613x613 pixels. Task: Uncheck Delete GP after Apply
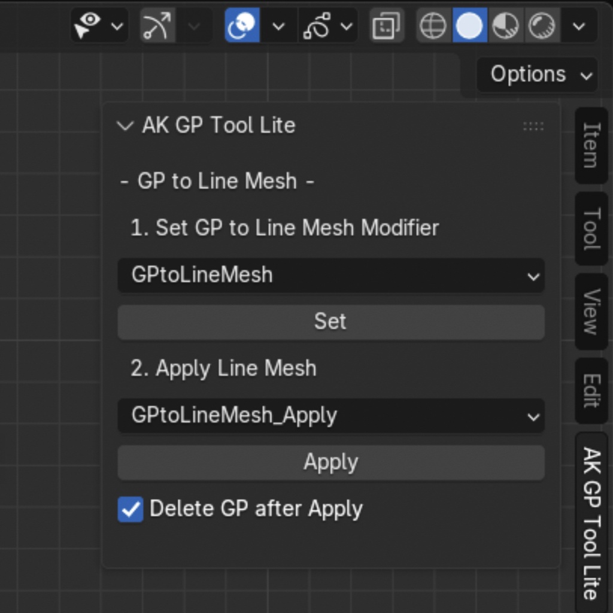click(x=130, y=508)
